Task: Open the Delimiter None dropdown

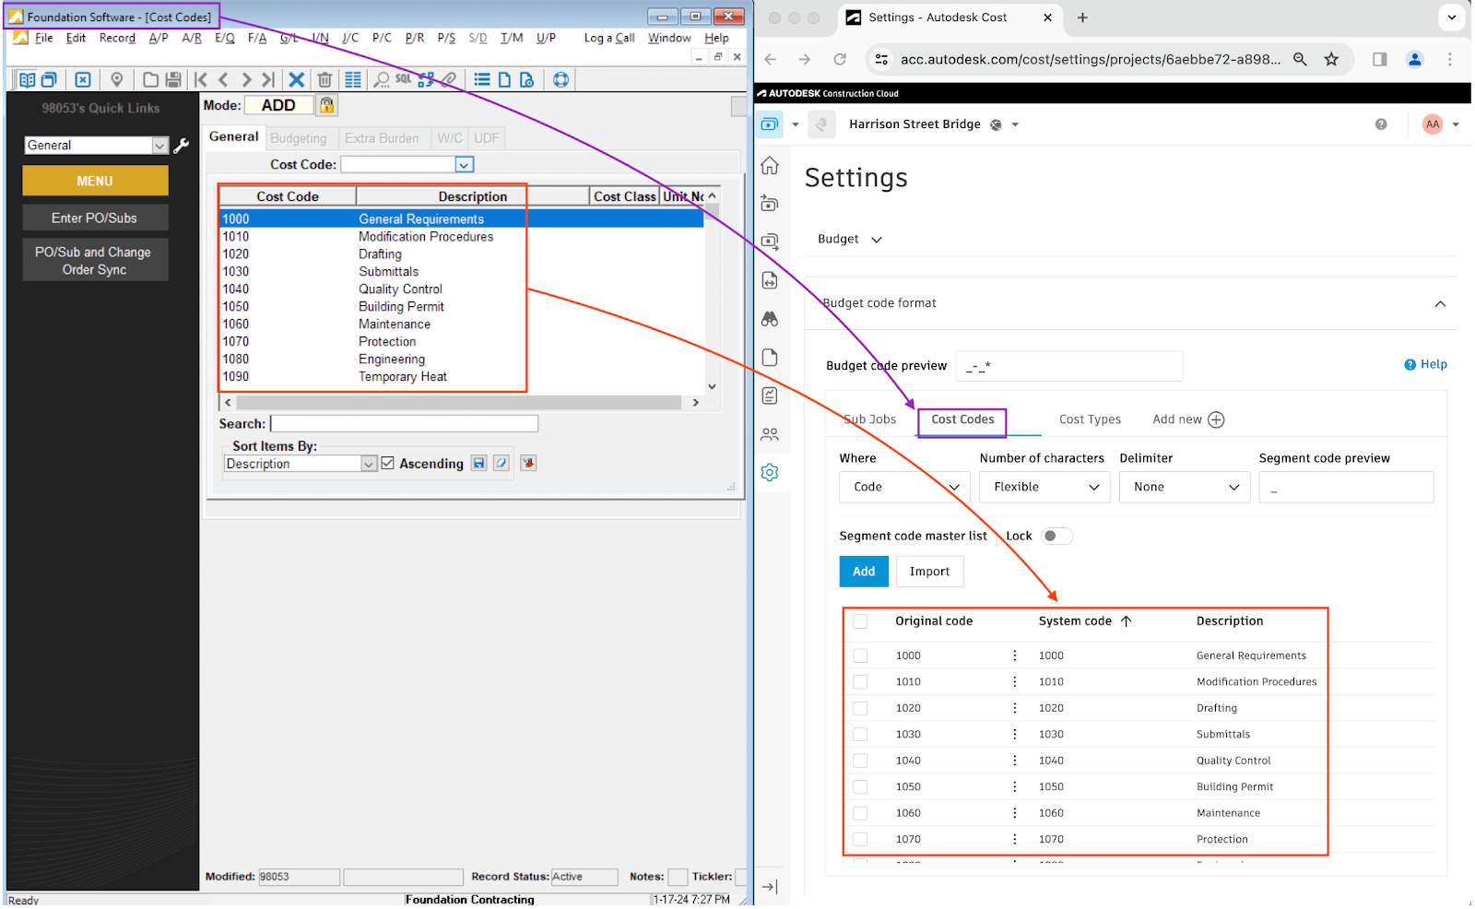Action: click(x=1185, y=487)
